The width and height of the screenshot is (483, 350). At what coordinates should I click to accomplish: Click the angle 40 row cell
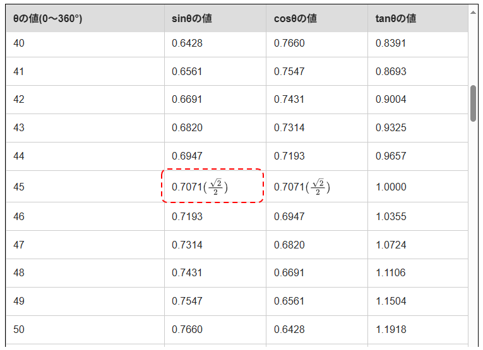point(19,43)
